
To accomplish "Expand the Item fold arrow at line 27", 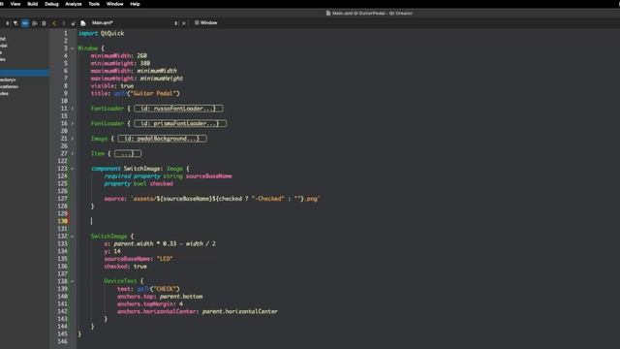I will [x=73, y=153].
